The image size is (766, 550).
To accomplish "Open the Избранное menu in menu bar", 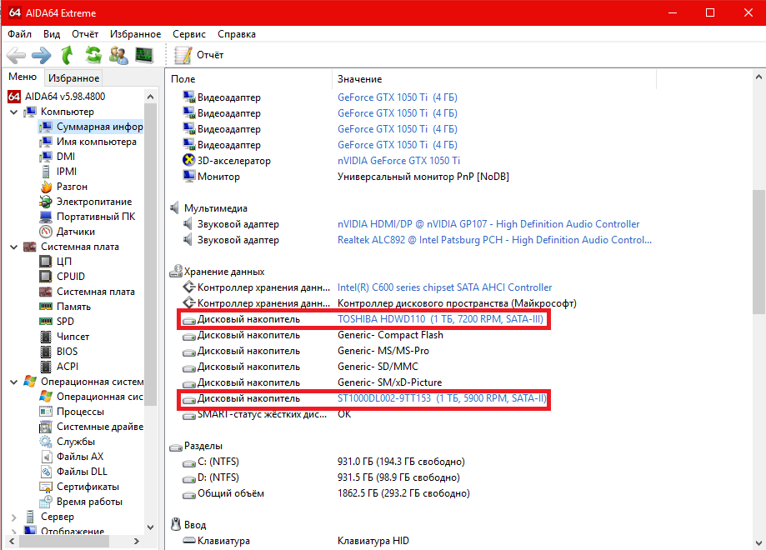I will [135, 34].
